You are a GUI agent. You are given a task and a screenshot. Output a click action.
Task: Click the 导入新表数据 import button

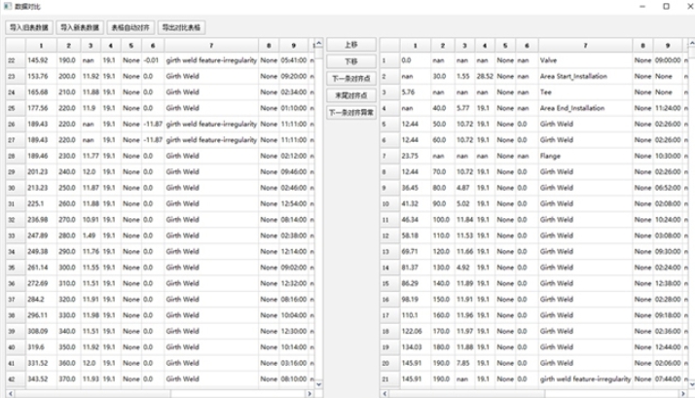click(x=79, y=28)
